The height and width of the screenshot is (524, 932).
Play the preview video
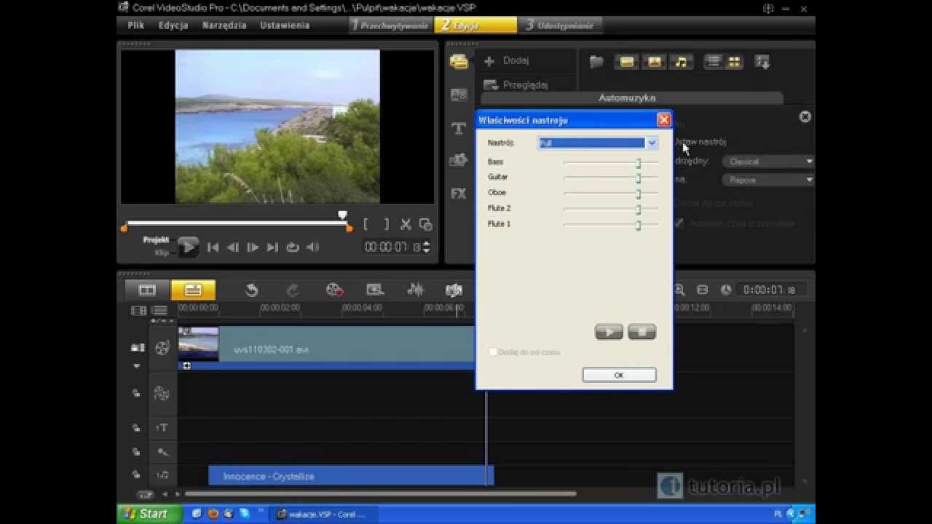tap(188, 247)
